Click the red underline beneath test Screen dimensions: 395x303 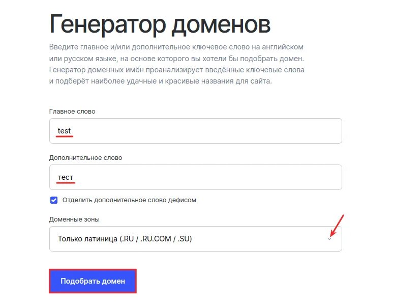(65, 136)
